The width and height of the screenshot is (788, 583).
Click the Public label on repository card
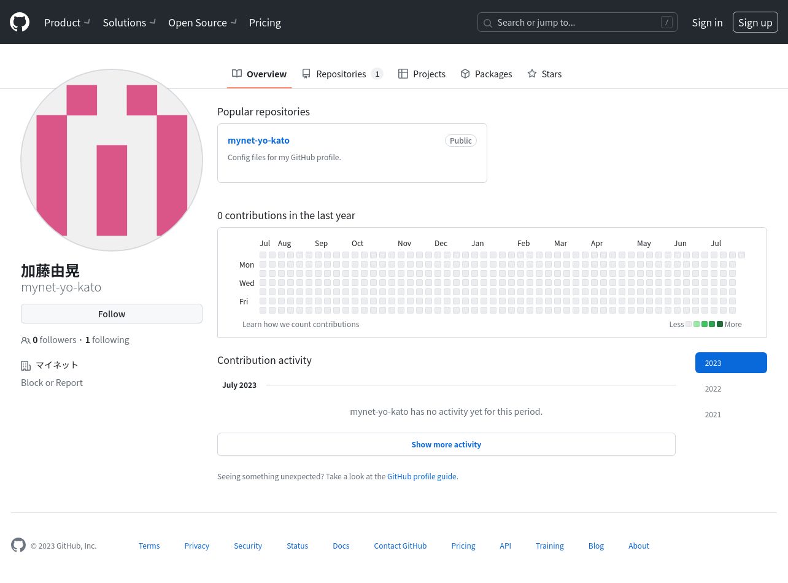click(461, 141)
